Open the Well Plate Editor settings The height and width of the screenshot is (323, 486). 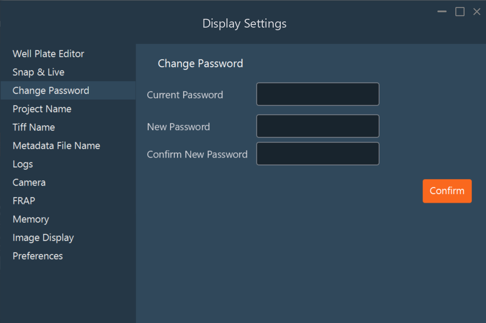point(48,53)
